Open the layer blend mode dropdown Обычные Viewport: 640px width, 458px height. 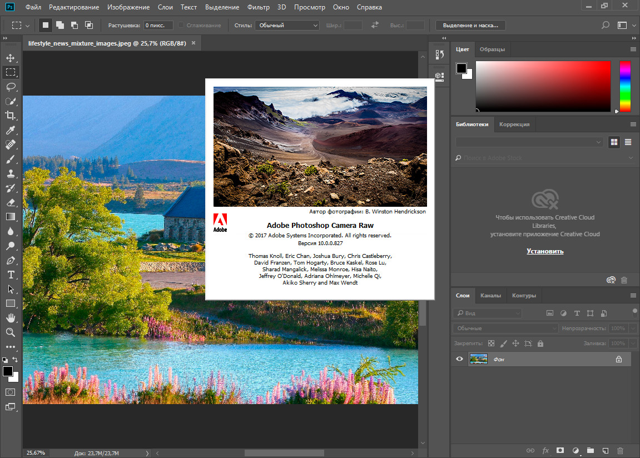505,328
